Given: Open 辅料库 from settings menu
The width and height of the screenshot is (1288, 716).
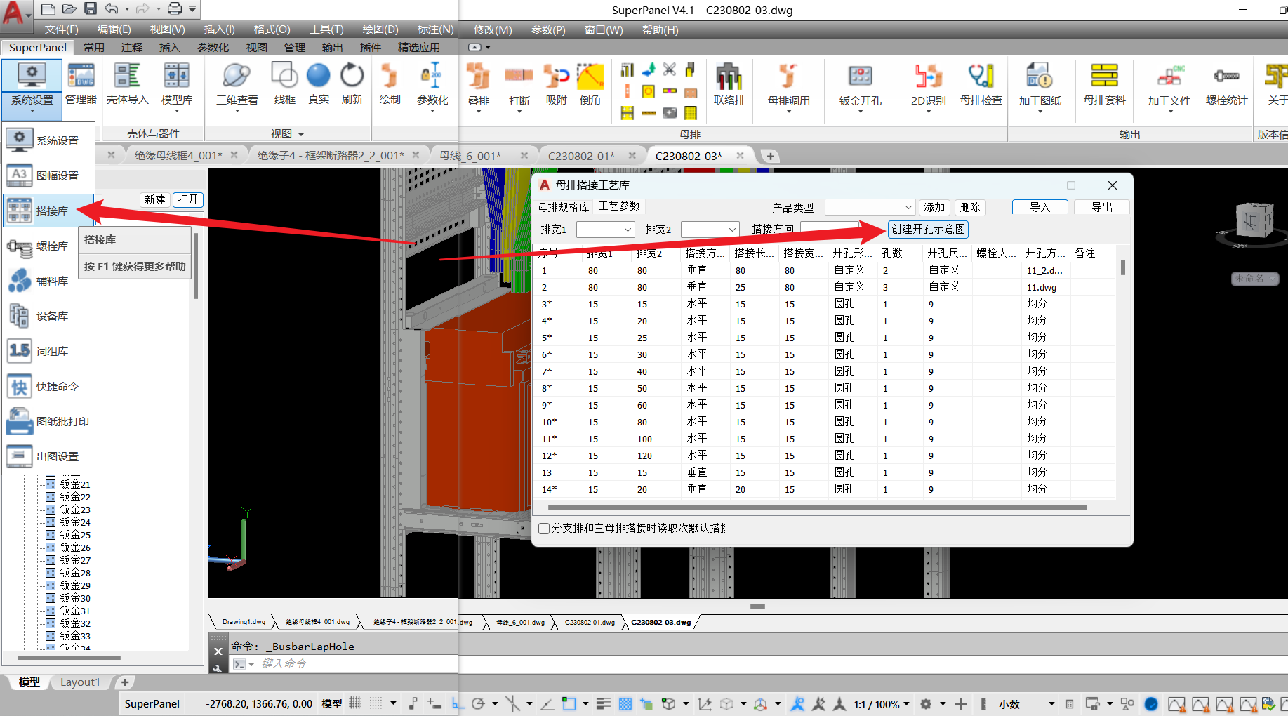Looking at the screenshot, I should point(48,281).
